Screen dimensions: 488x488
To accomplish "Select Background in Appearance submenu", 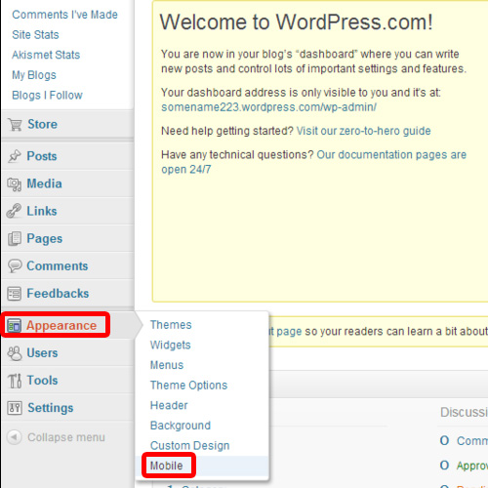I will click(181, 426).
